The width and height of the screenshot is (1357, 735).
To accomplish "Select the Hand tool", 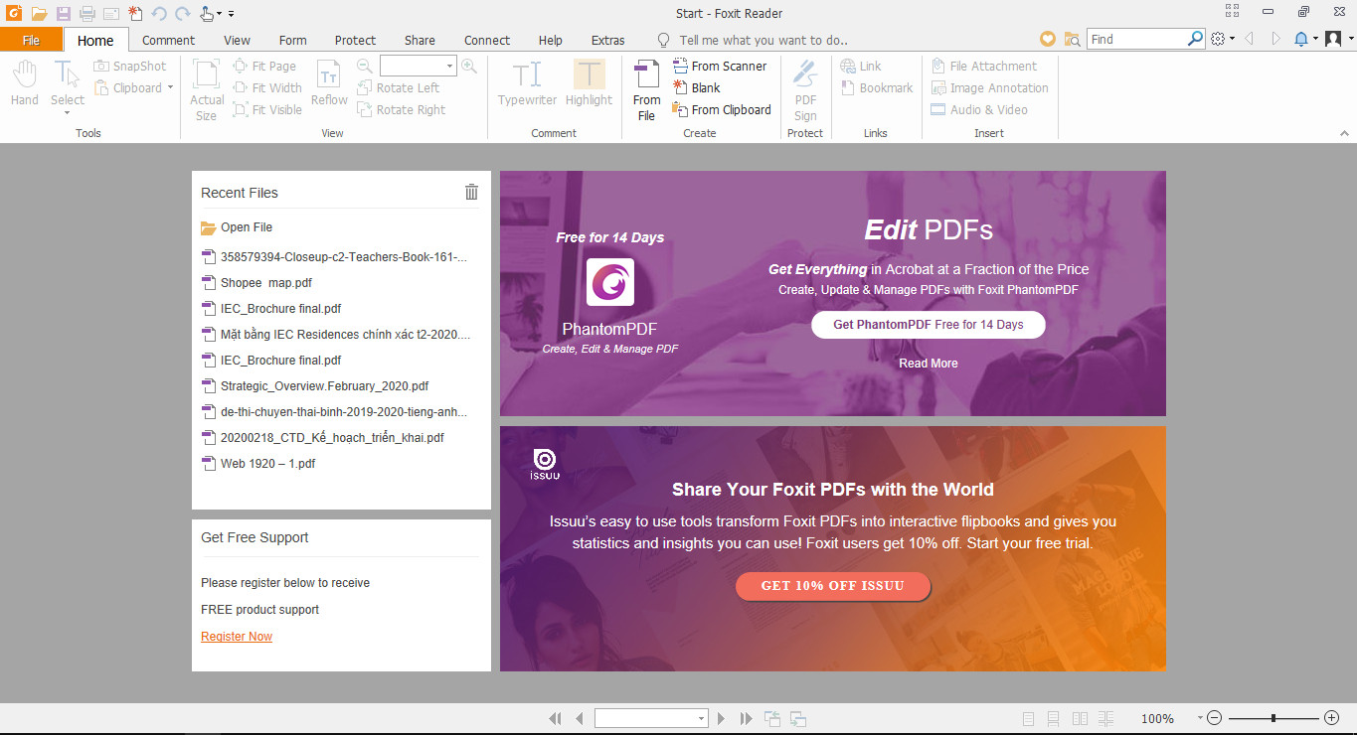I will point(23,86).
